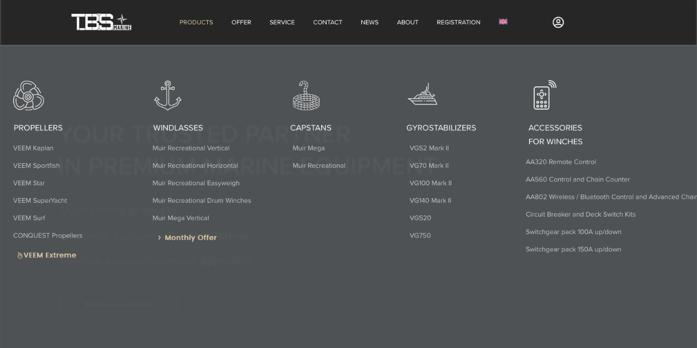Open the REGISTRATION page
Screen dimensions: 697x348
(458, 22)
